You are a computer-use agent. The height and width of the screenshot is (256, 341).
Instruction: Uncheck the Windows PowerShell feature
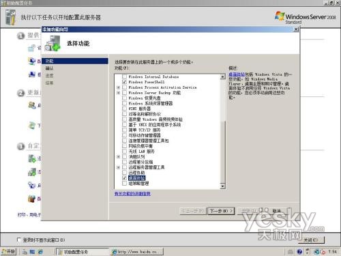click(124, 82)
